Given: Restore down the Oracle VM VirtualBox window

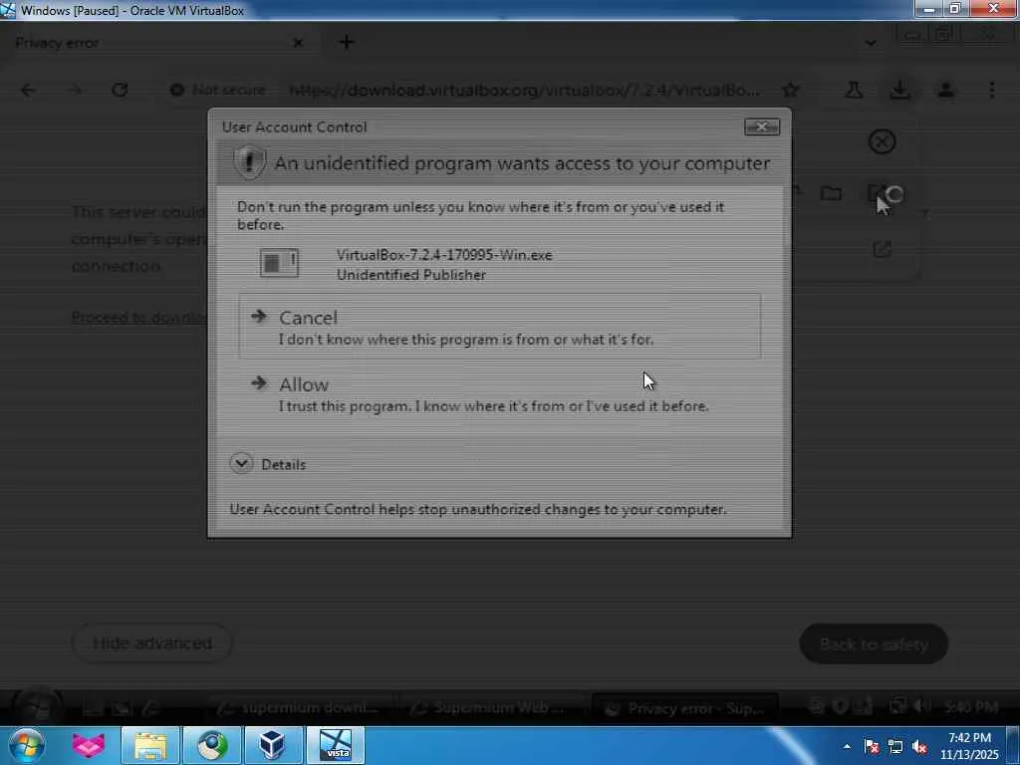Looking at the screenshot, I should (954, 9).
